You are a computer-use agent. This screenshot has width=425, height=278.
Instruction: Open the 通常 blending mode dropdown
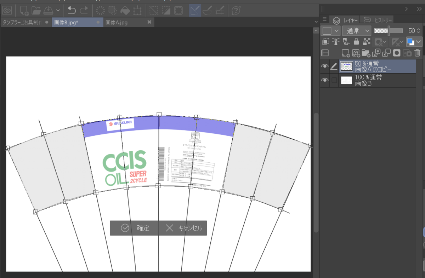(x=356, y=31)
